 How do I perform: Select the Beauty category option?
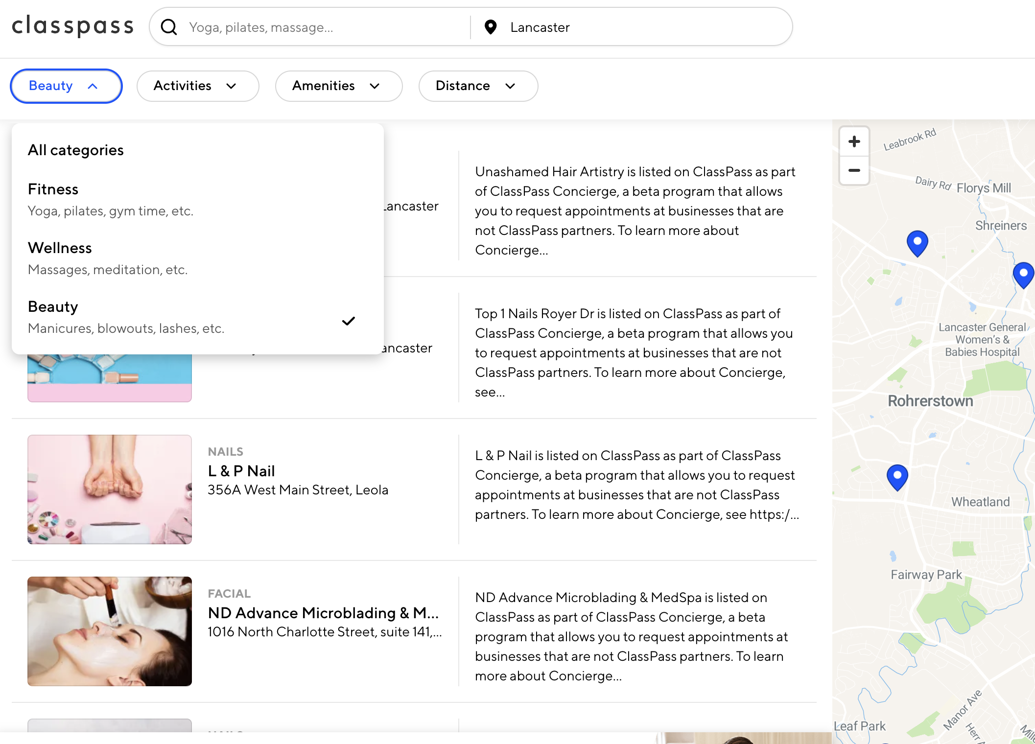tap(198, 317)
